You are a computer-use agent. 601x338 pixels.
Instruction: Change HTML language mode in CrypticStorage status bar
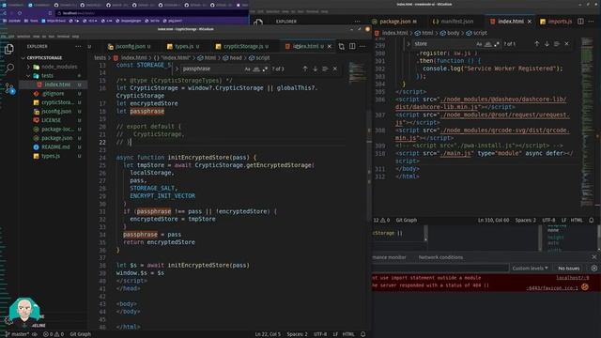coord(348,334)
